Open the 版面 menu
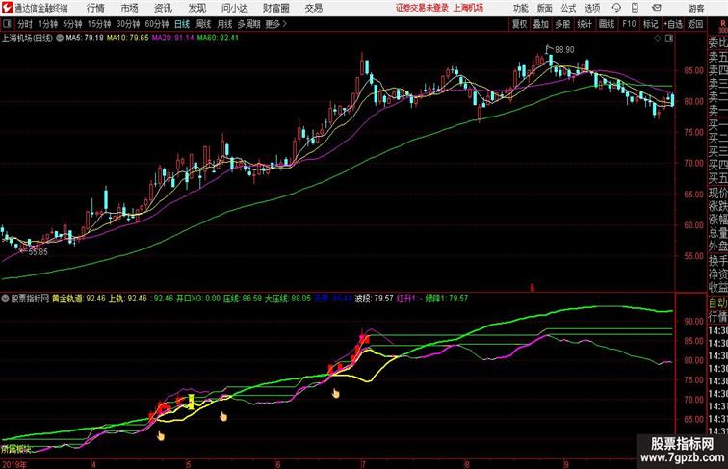Viewport: 728px width, 469px height. [x=545, y=8]
